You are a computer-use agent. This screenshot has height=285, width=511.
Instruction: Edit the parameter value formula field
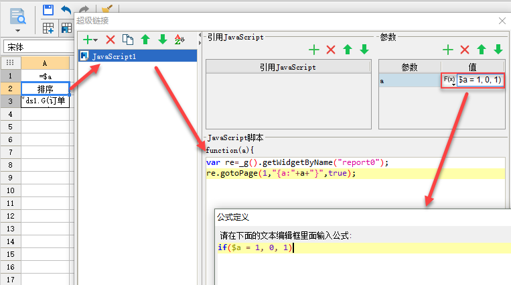480,80
